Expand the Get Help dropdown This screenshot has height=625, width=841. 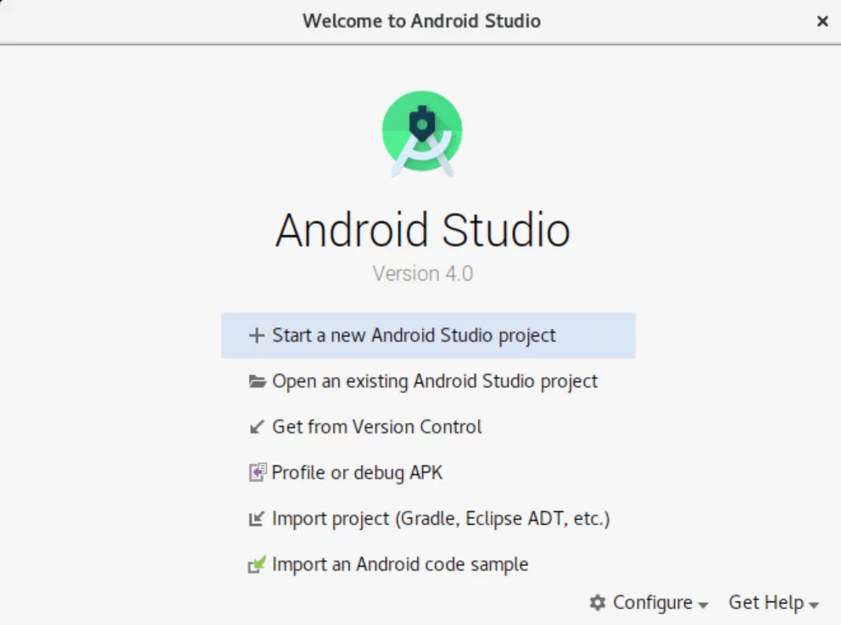click(773, 602)
